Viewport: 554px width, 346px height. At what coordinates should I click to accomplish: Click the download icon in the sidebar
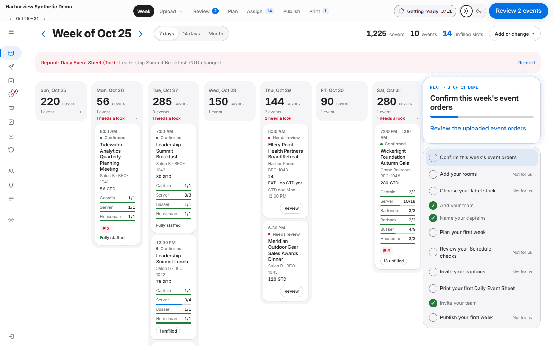[x=11, y=136]
